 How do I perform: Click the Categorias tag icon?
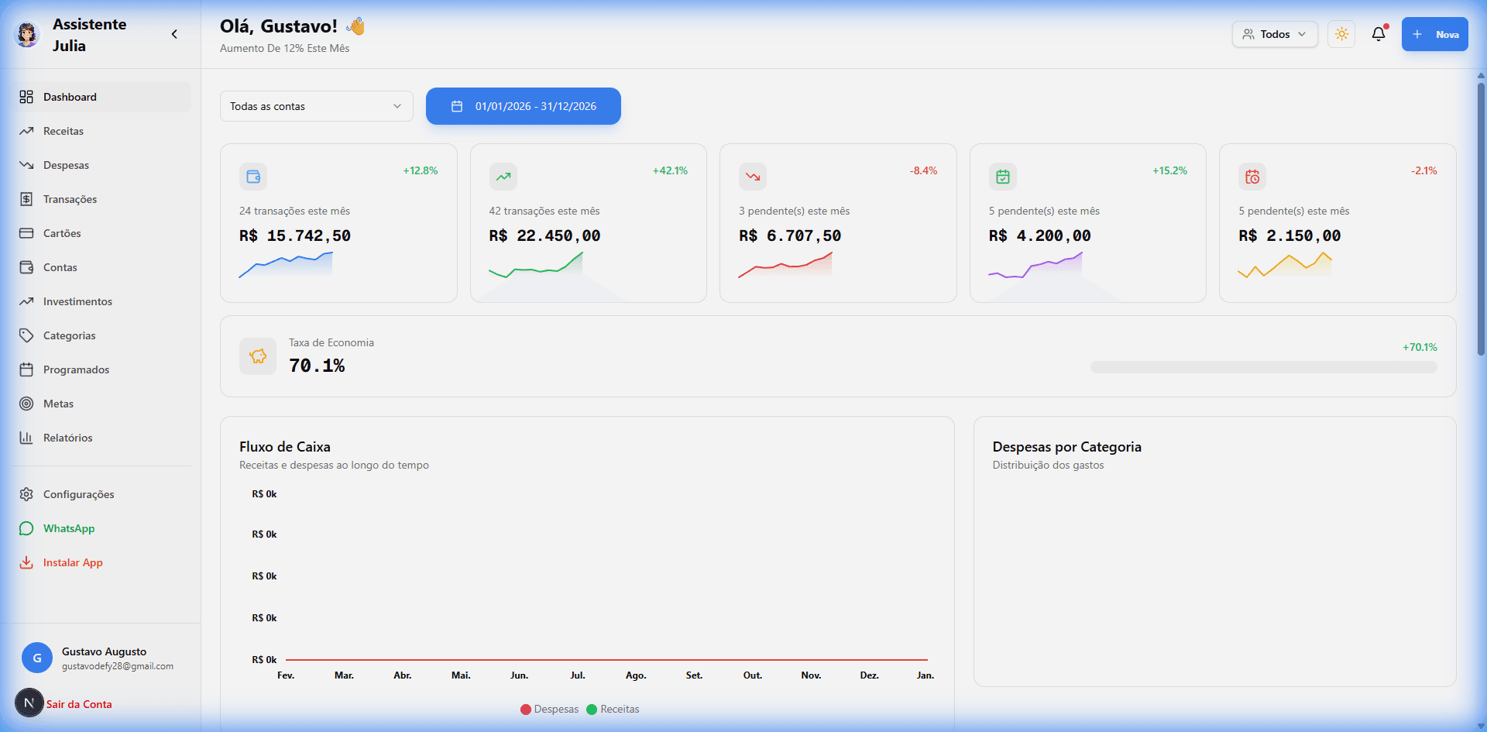coord(26,335)
